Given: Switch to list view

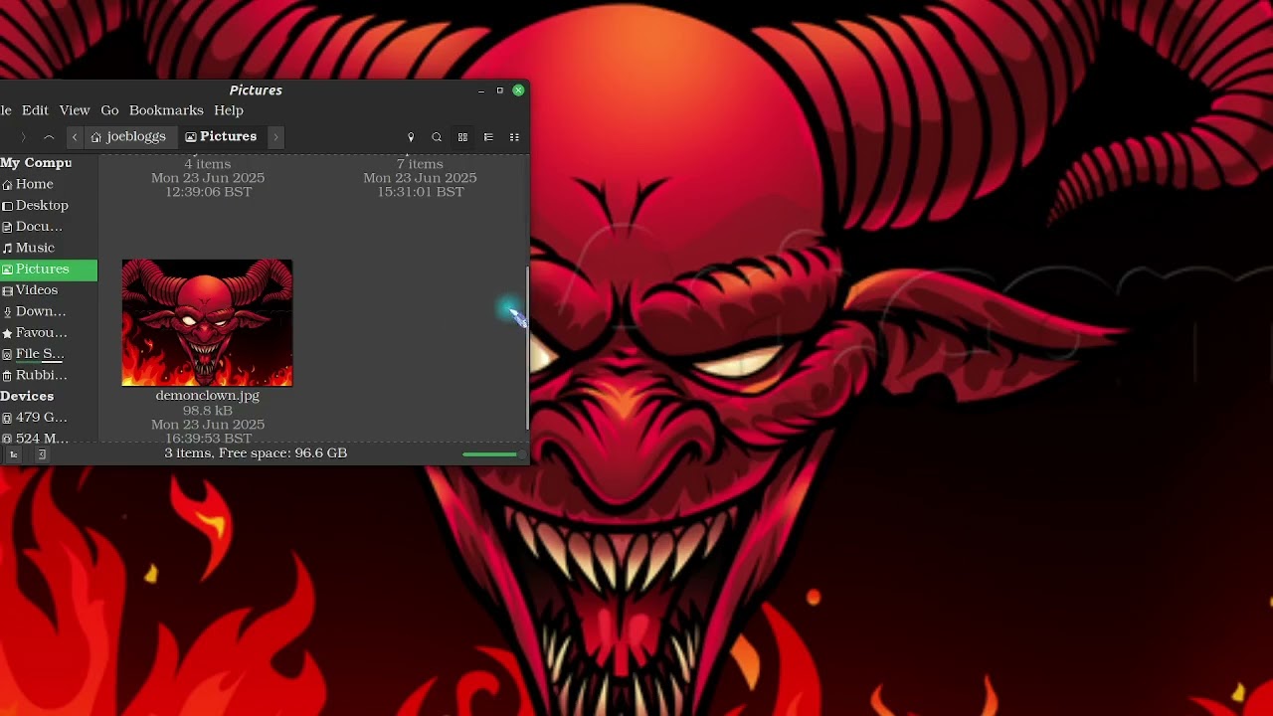Looking at the screenshot, I should pyautogui.click(x=488, y=137).
